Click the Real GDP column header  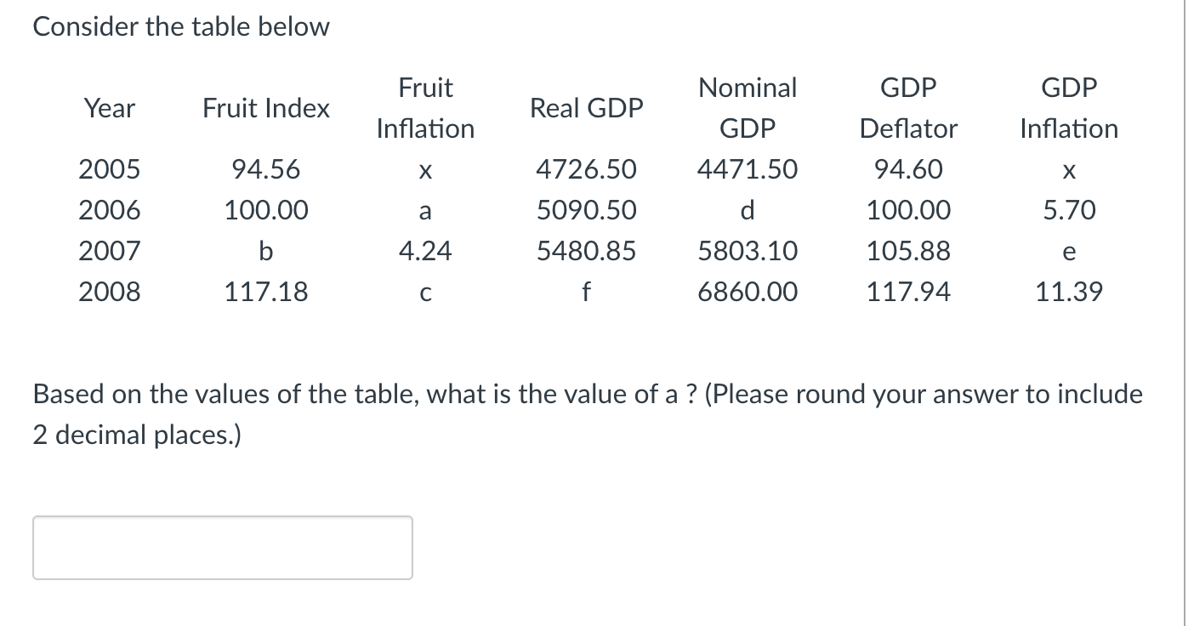(585, 108)
